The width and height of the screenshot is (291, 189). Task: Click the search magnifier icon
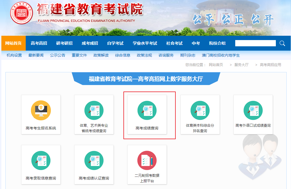[282, 43]
